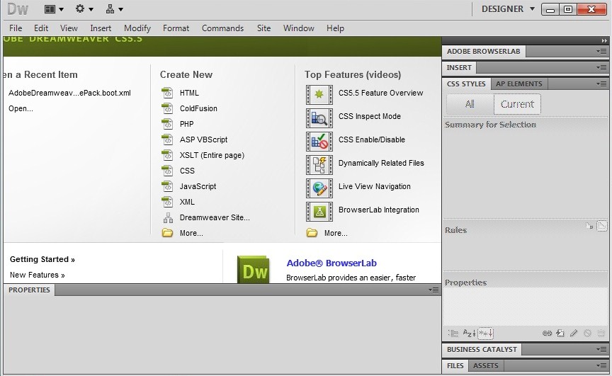Open the Insert panel options menu

601,67
